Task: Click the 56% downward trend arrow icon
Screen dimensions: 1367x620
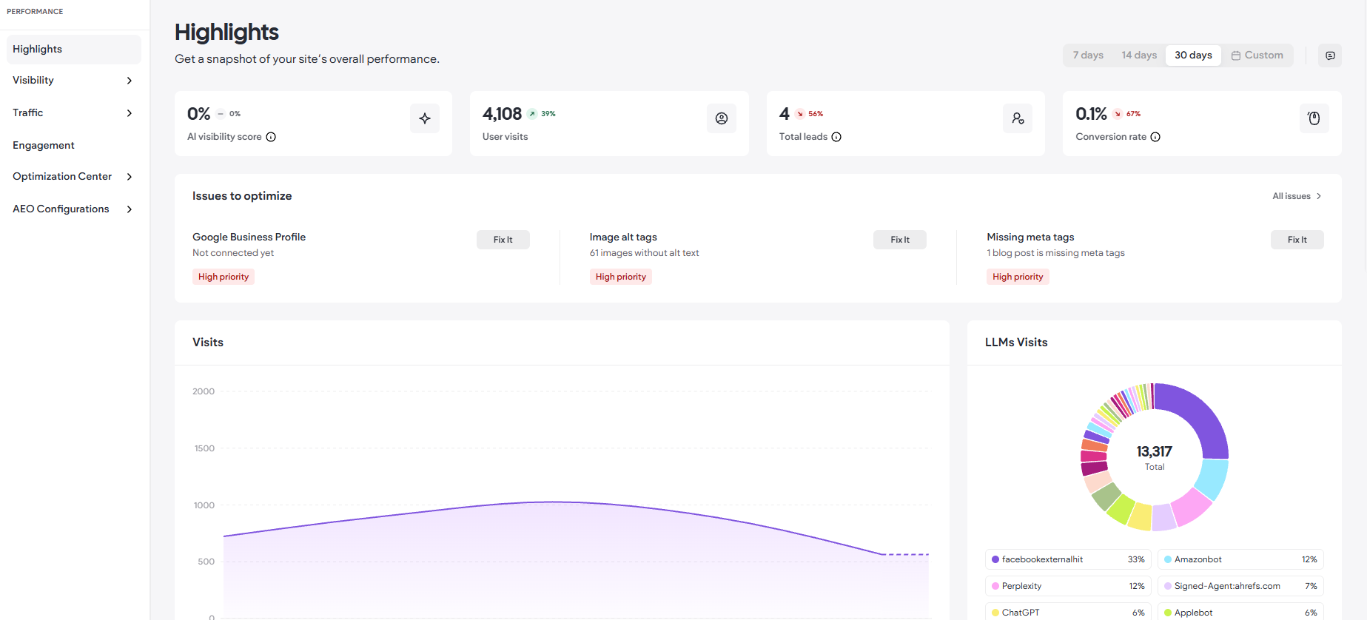Action: point(800,114)
